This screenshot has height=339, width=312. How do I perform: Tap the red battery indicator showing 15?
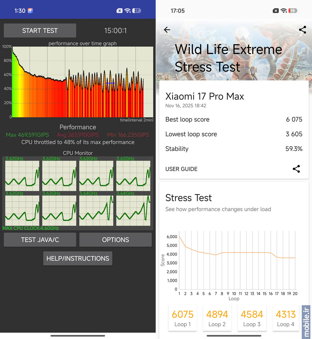tap(293, 11)
